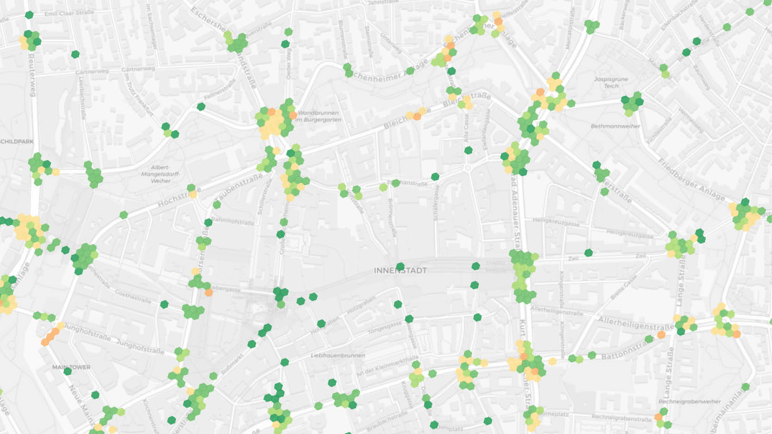Click the Emil-Claar-Straße street label
The height and width of the screenshot is (434, 772).
[69, 13]
